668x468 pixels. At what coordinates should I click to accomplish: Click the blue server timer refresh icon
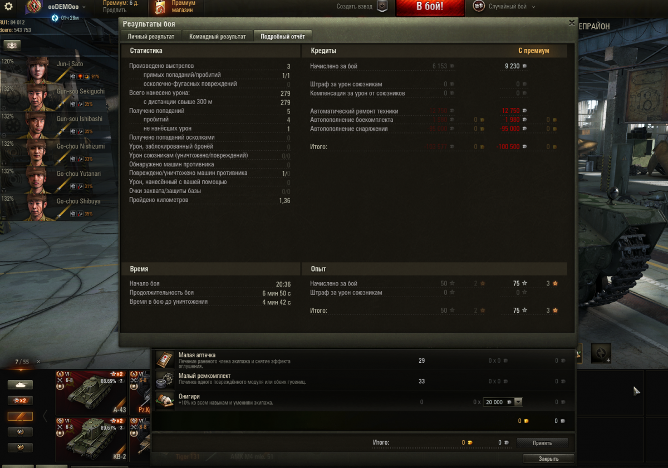pos(55,18)
